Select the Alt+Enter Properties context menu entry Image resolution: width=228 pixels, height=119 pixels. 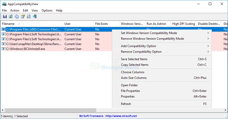click(162, 96)
